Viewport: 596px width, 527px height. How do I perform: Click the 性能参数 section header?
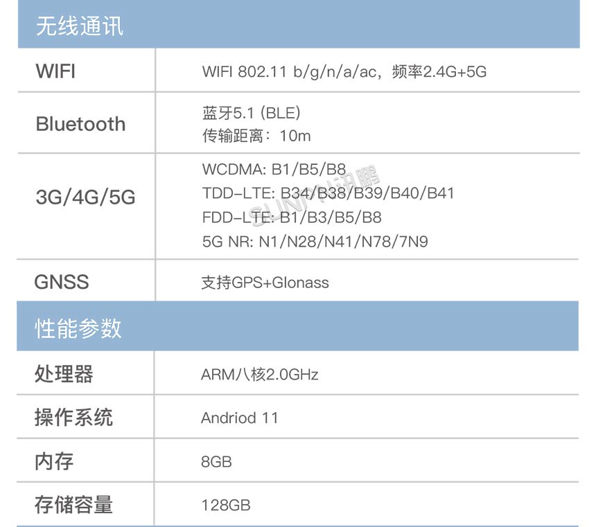point(78,328)
